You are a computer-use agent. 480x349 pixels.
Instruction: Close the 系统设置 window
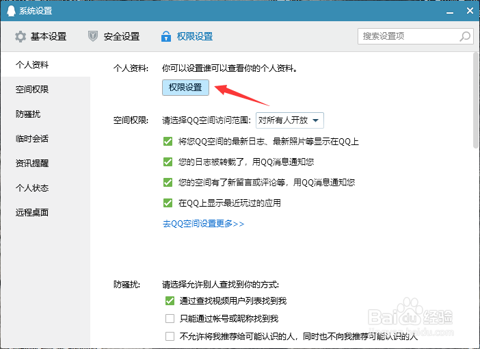click(x=470, y=11)
